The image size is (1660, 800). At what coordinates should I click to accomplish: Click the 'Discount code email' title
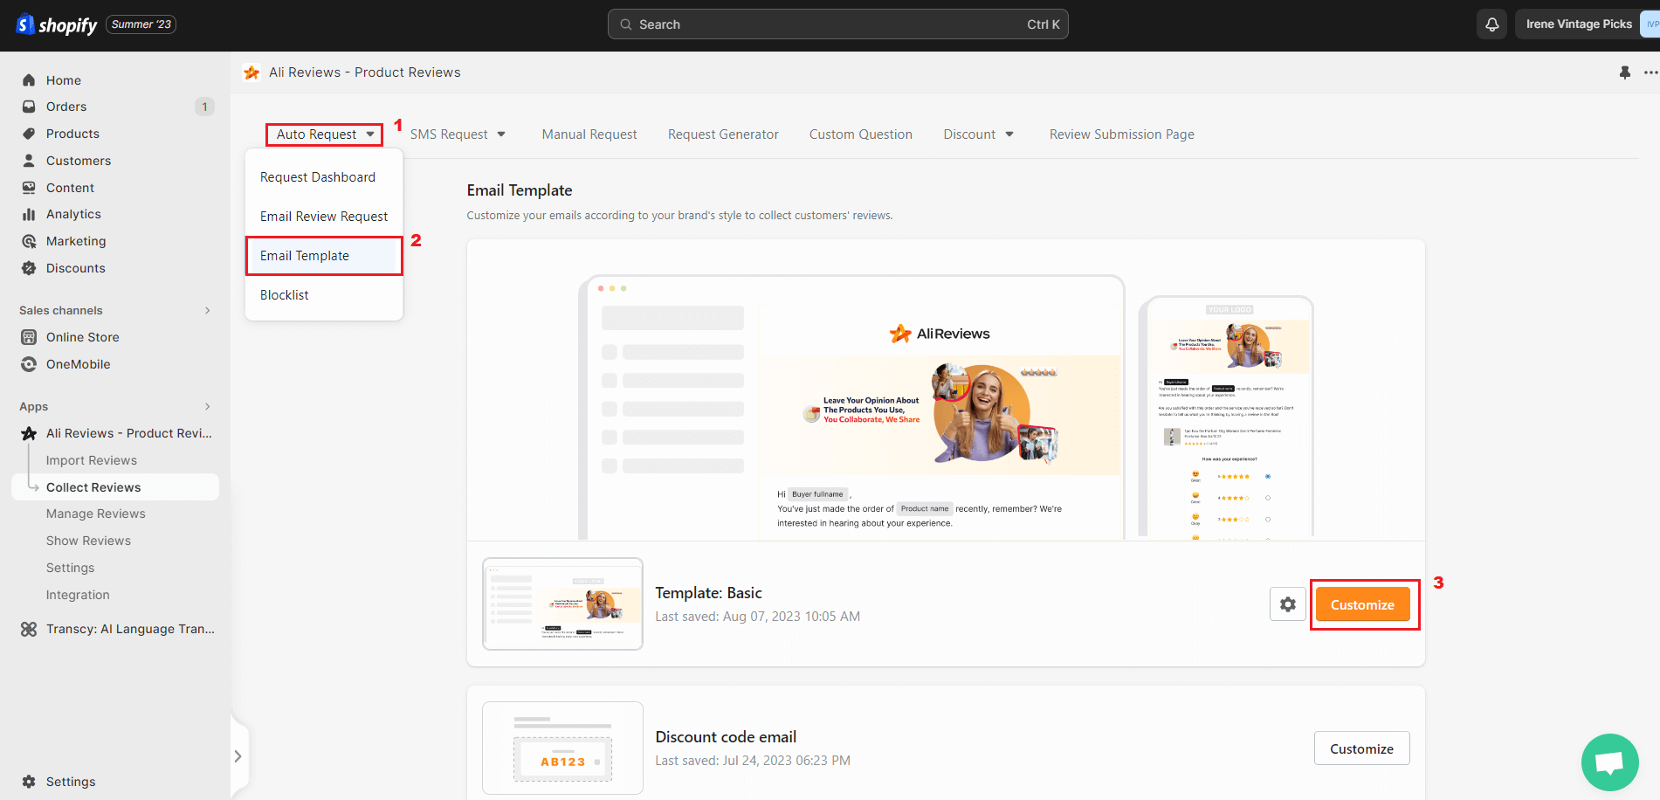726,737
